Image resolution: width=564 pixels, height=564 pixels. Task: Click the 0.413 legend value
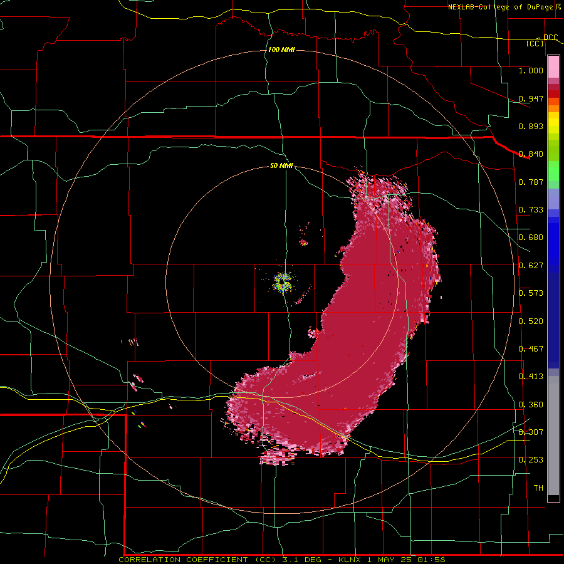(x=531, y=377)
